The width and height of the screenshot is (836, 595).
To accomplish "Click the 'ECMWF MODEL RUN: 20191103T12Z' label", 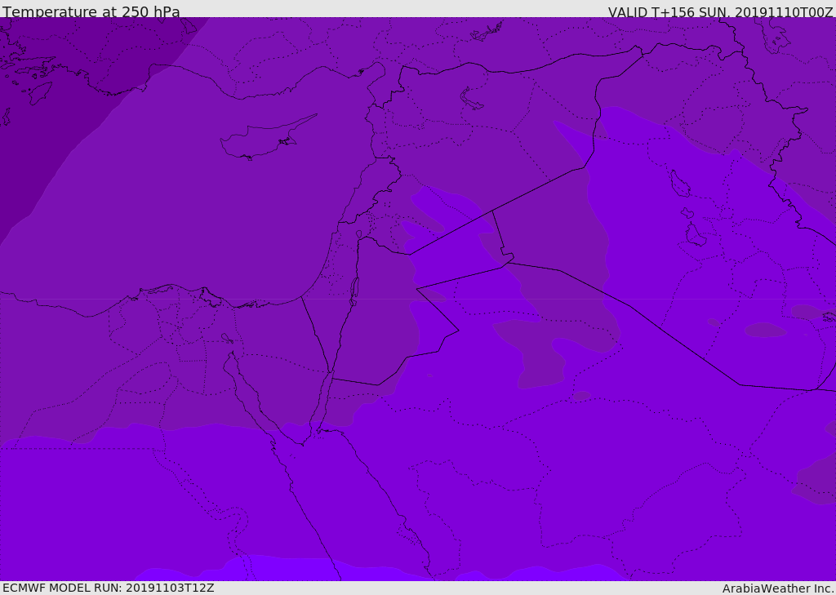I will [x=109, y=588].
